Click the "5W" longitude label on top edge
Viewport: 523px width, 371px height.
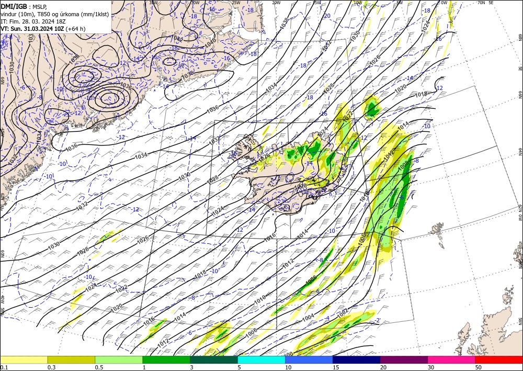tap(400, 3)
